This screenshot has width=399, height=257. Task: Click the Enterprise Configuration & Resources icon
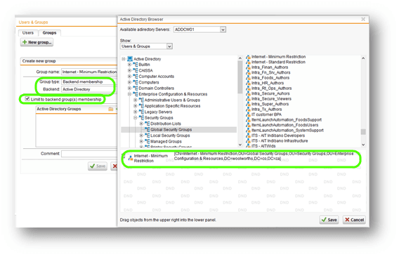(136, 94)
